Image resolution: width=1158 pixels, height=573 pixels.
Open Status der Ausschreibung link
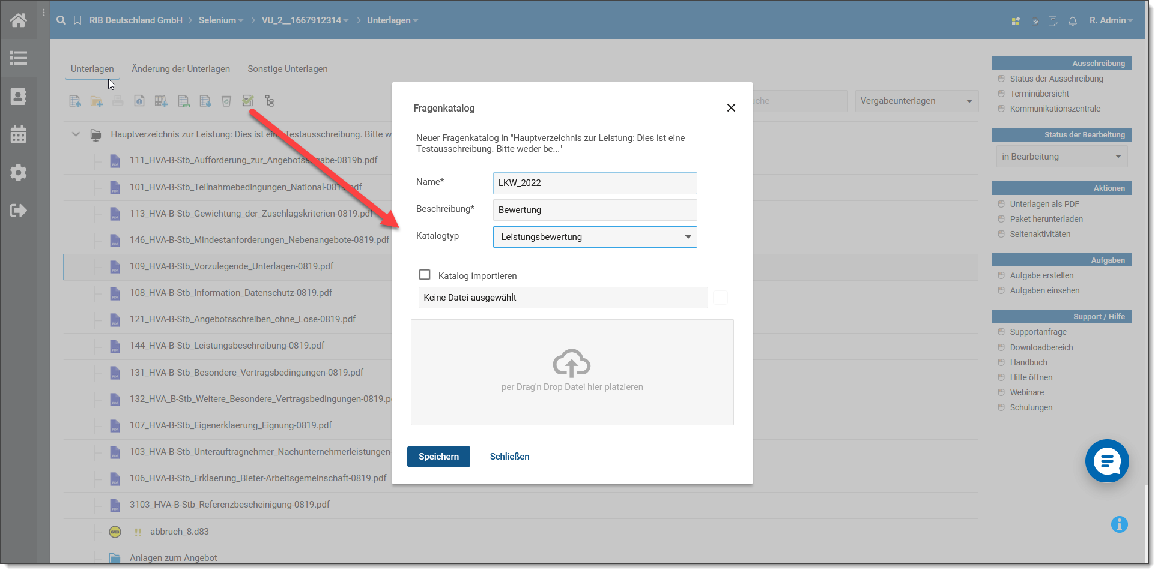point(1056,79)
